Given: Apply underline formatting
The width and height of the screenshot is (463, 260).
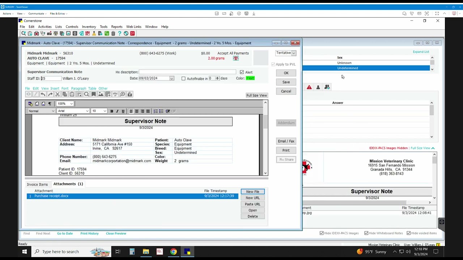Looking at the screenshot, I should point(123,111).
